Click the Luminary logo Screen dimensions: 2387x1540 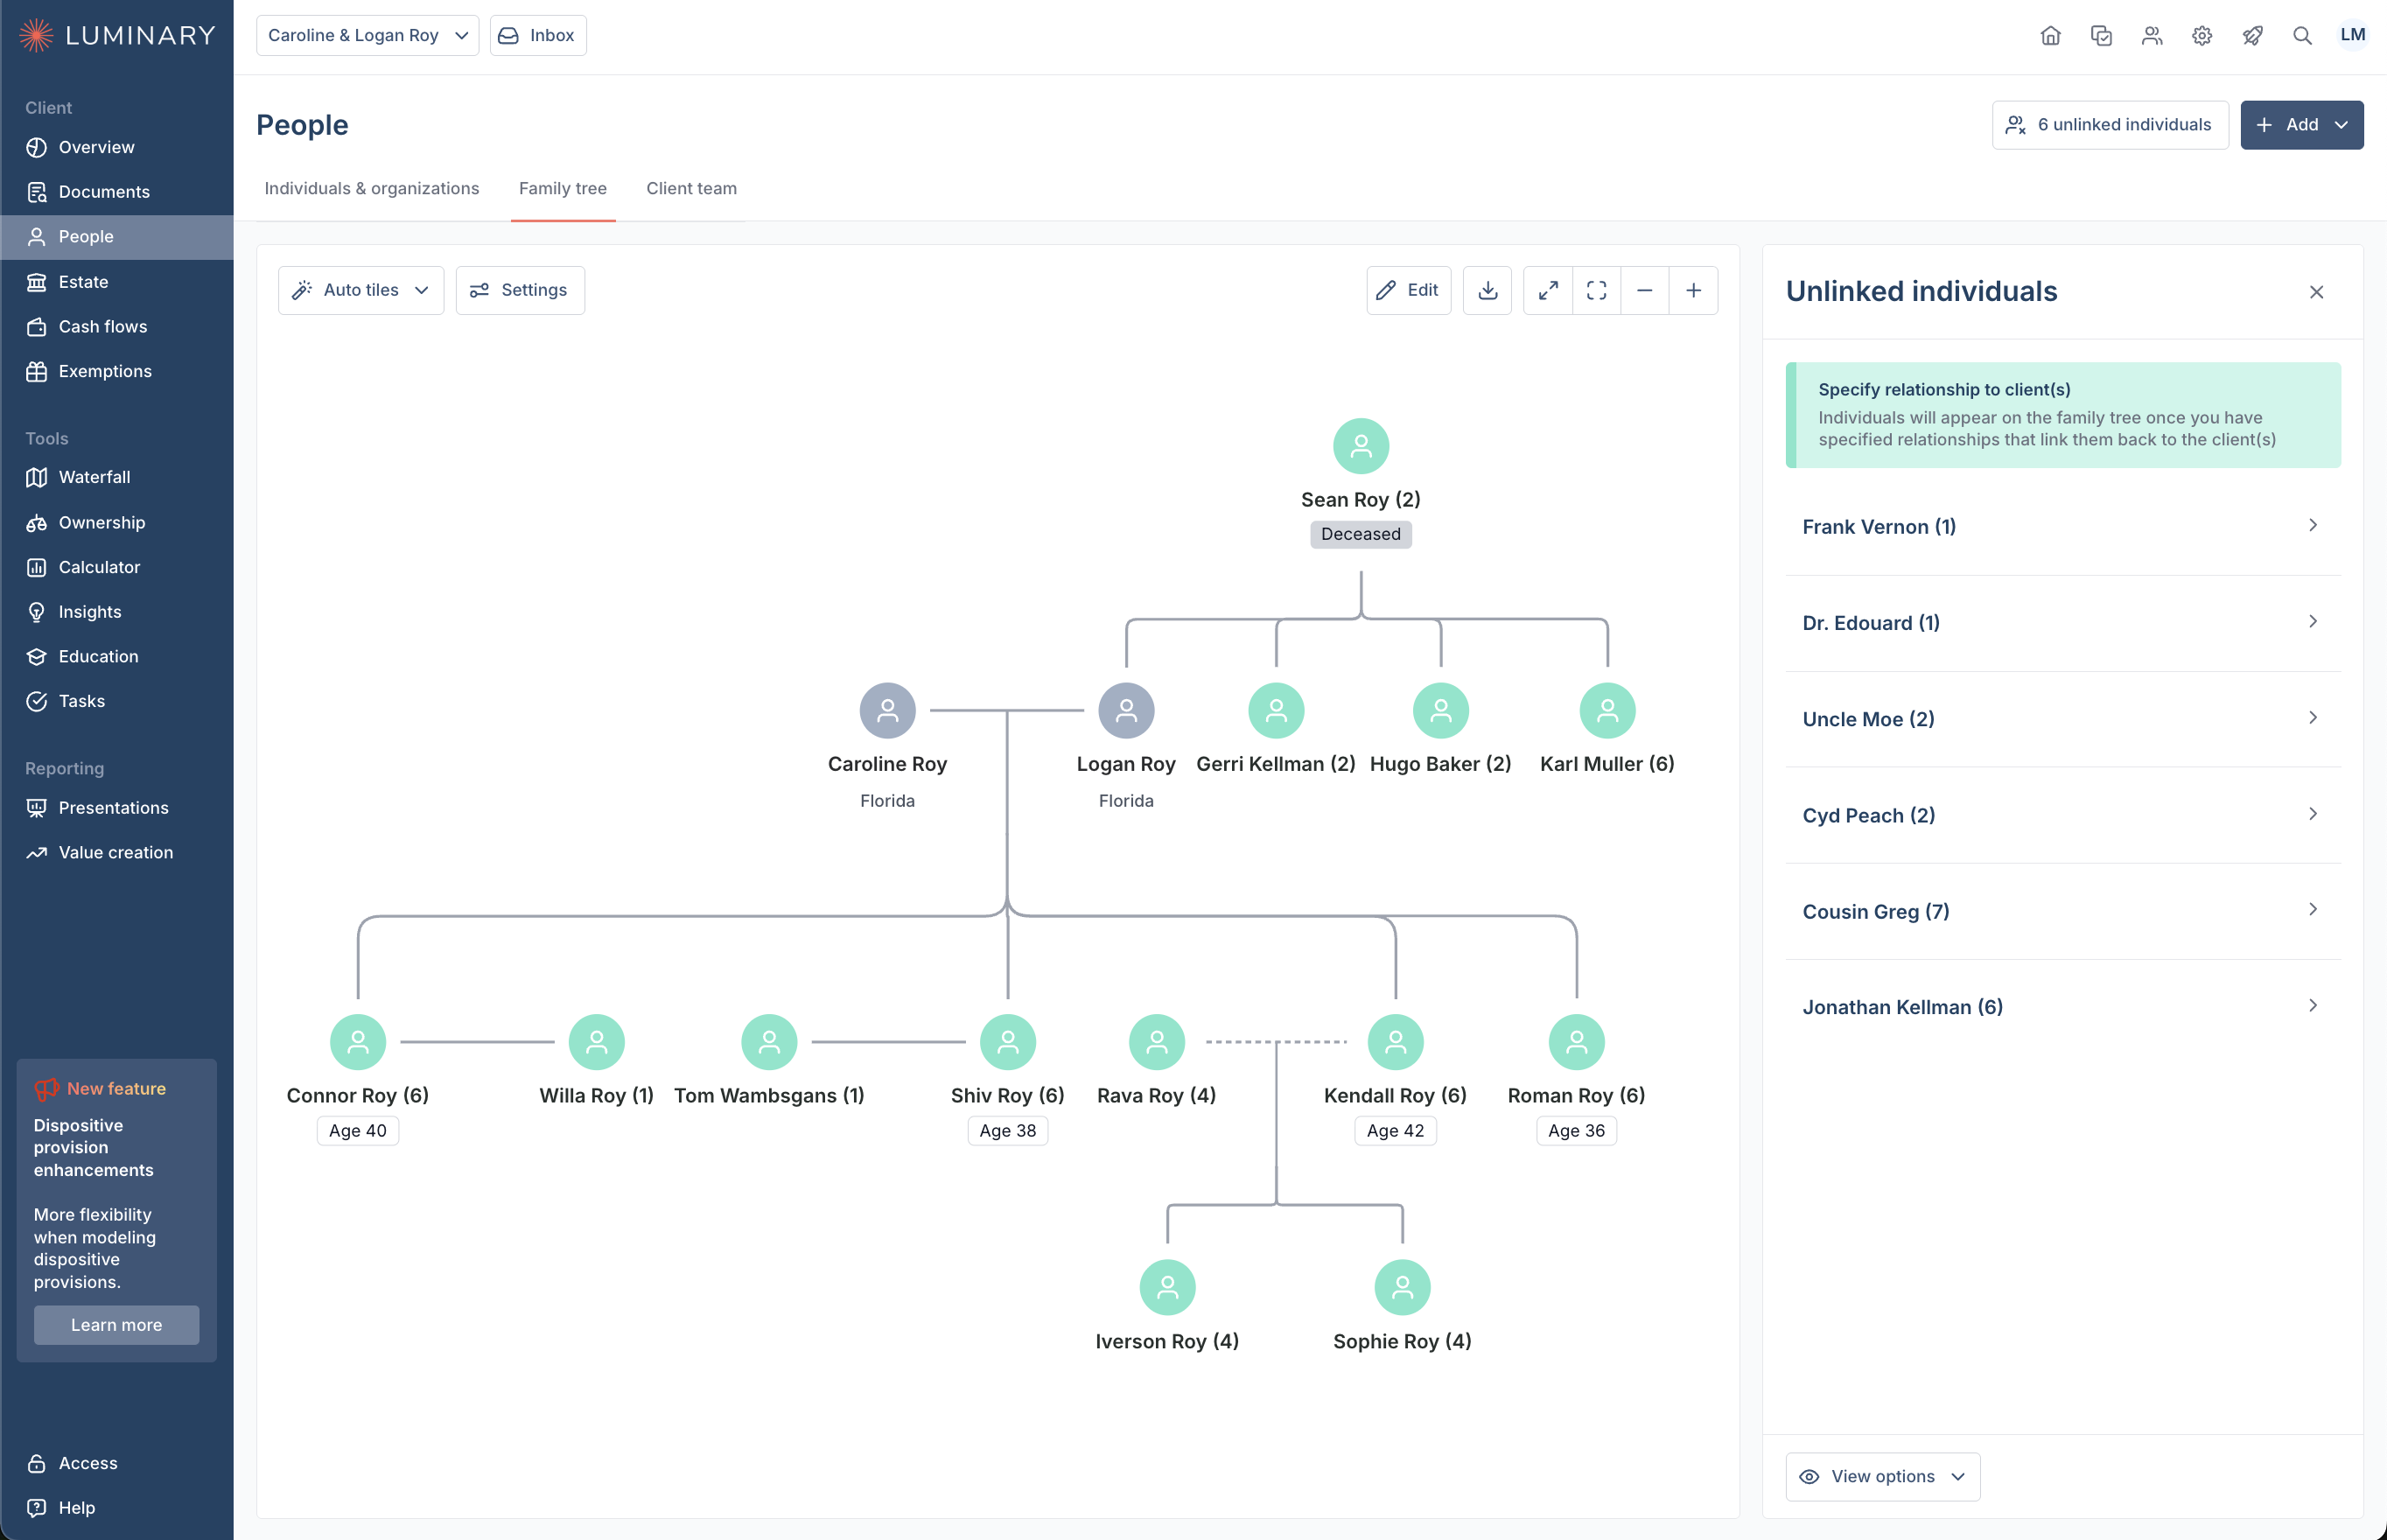[117, 35]
